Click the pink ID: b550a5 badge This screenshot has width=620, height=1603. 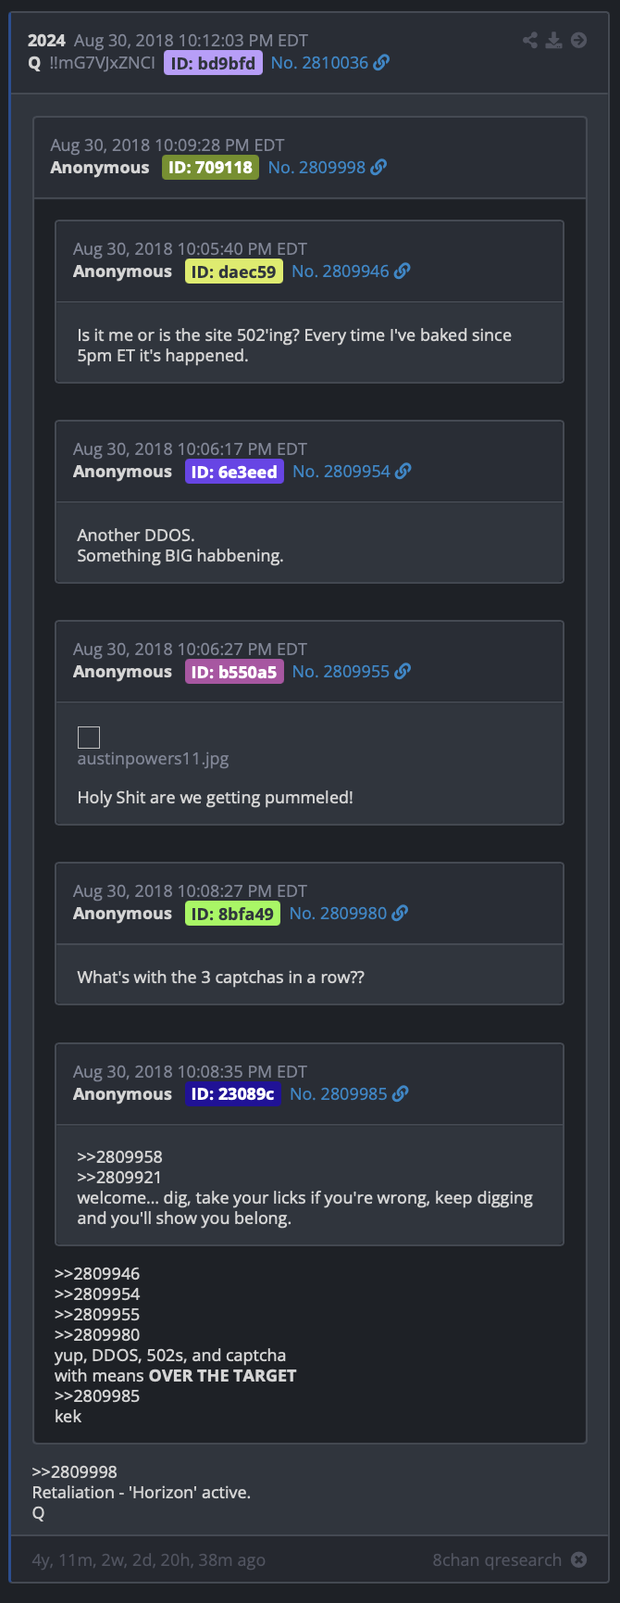pos(234,672)
